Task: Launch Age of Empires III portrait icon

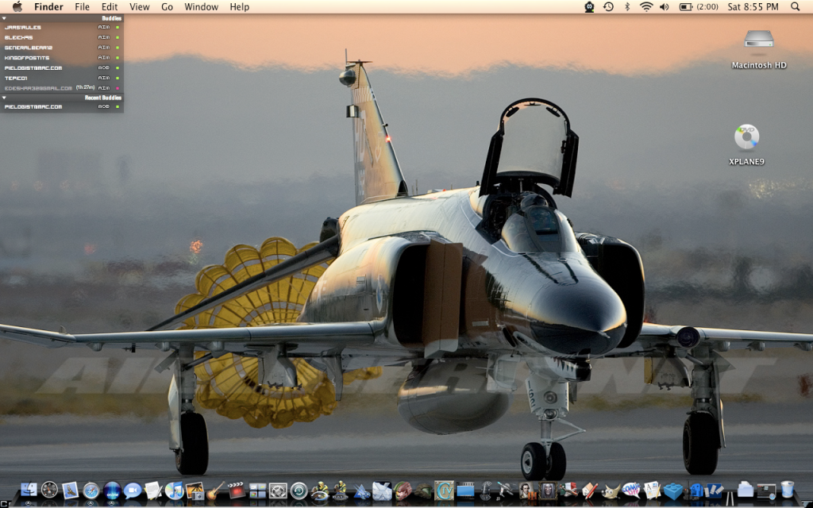Action: pos(527,491)
